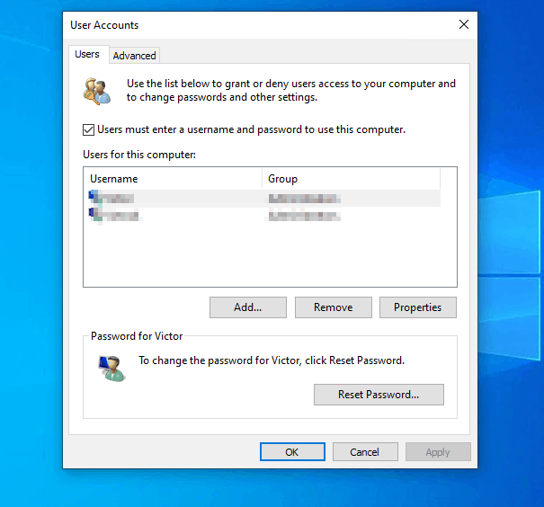Image resolution: width=544 pixels, height=507 pixels.
Task: Click the Reset Password... button
Action: point(379,395)
